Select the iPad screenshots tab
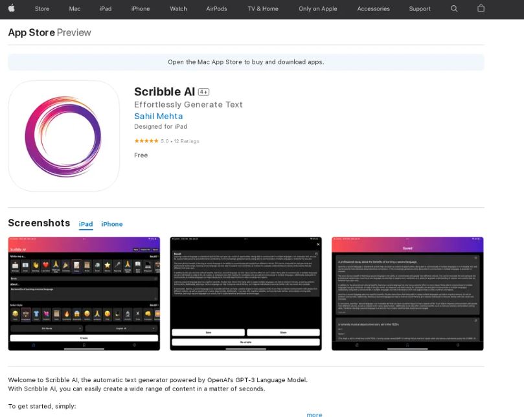524x417 pixels. click(86, 224)
